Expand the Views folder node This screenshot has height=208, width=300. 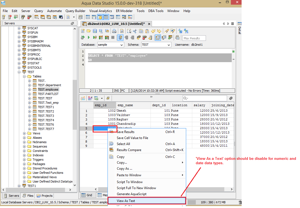tap(24, 133)
